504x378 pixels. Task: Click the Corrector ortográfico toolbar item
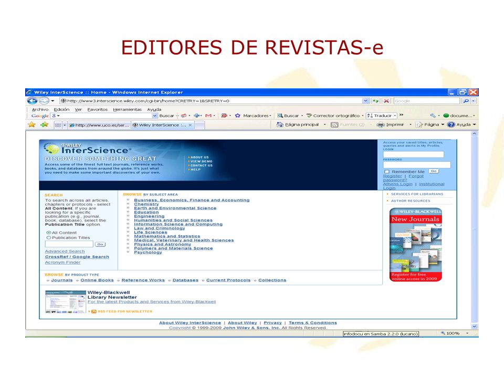(333, 115)
